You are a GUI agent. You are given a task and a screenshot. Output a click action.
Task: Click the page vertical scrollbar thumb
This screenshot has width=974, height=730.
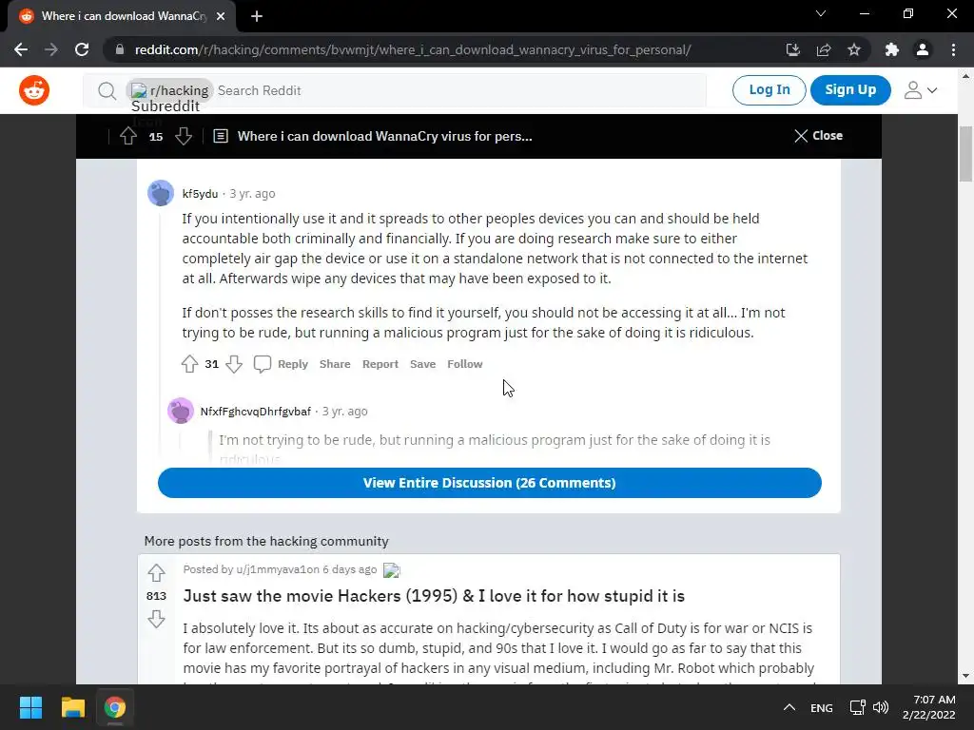coord(966,153)
